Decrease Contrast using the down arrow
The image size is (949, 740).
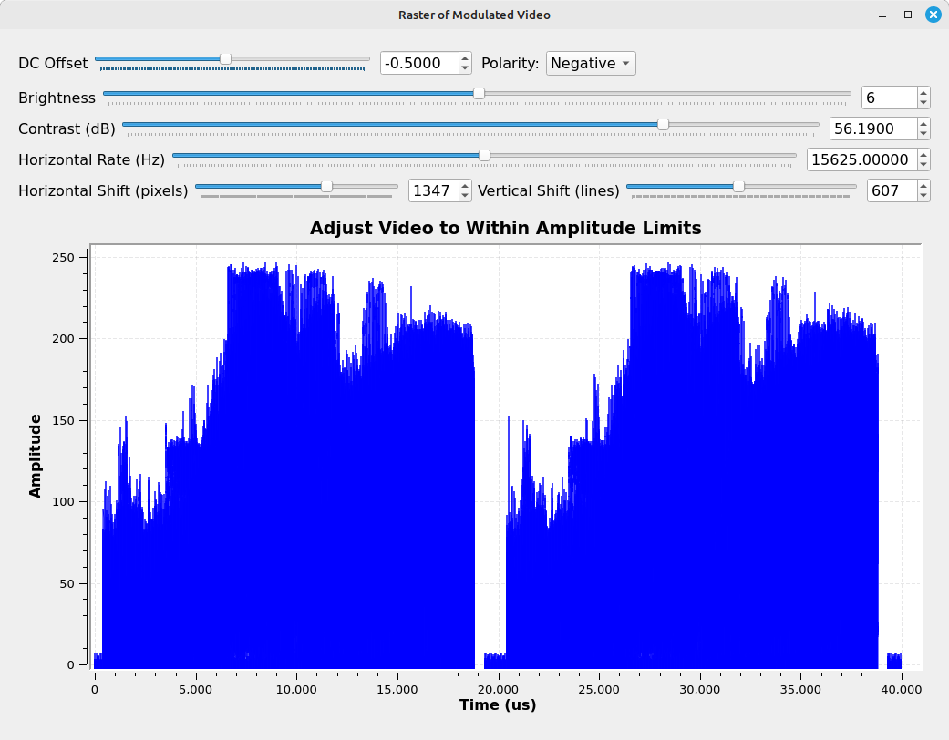[x=923, y=134]
